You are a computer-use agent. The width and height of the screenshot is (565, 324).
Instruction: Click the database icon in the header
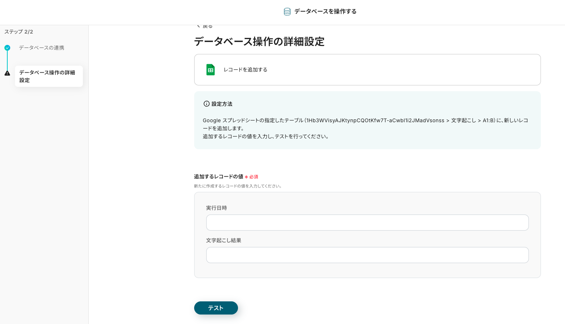point(287,12)
